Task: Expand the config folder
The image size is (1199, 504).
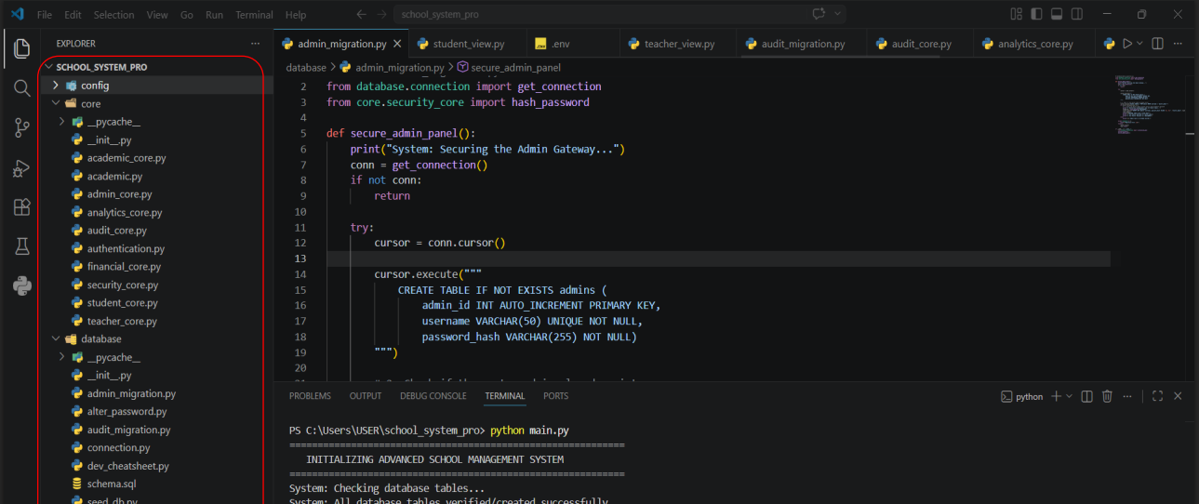Action: [56, 86]
